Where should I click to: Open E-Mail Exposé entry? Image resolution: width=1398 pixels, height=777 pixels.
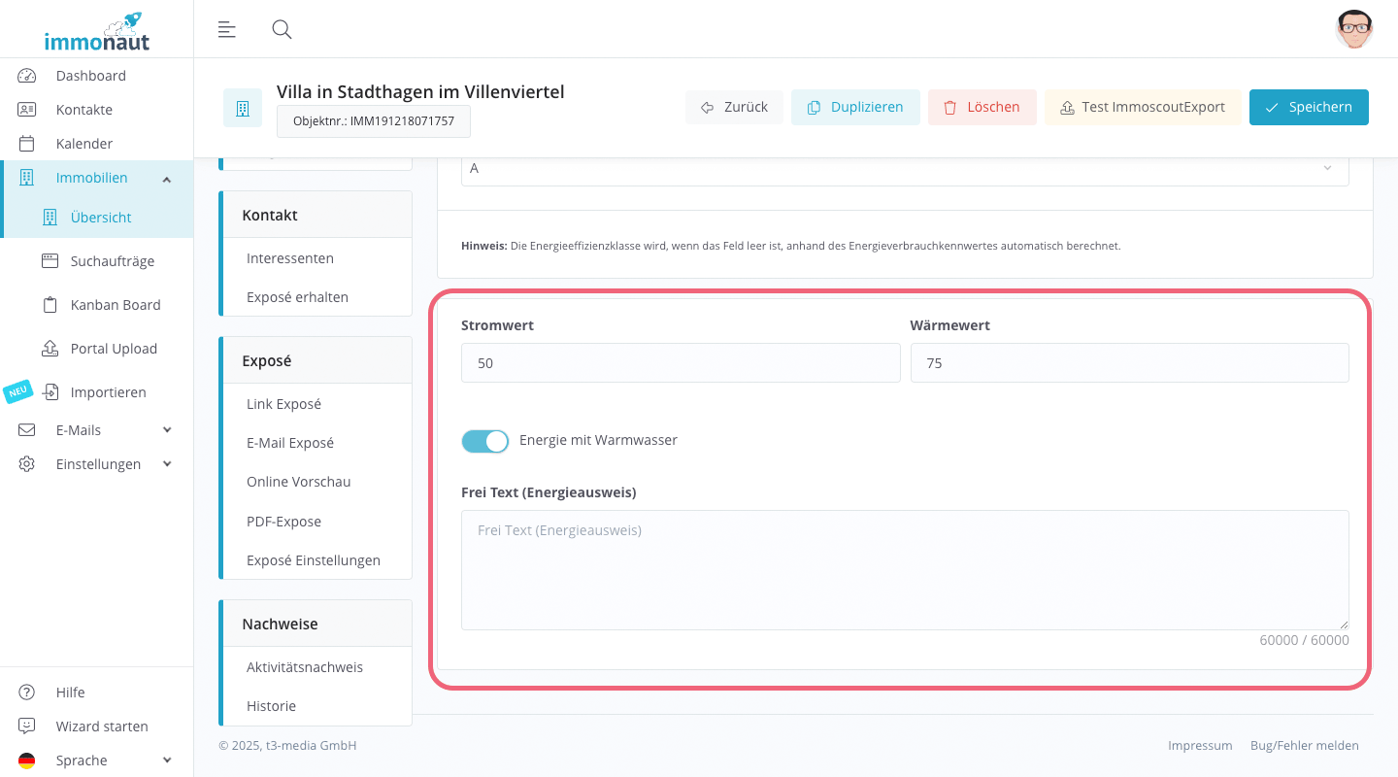click(290, 443)
